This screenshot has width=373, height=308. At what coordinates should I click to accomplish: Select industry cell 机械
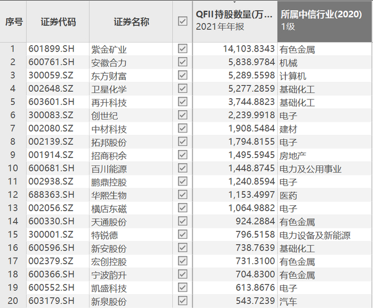coord(288,63)
